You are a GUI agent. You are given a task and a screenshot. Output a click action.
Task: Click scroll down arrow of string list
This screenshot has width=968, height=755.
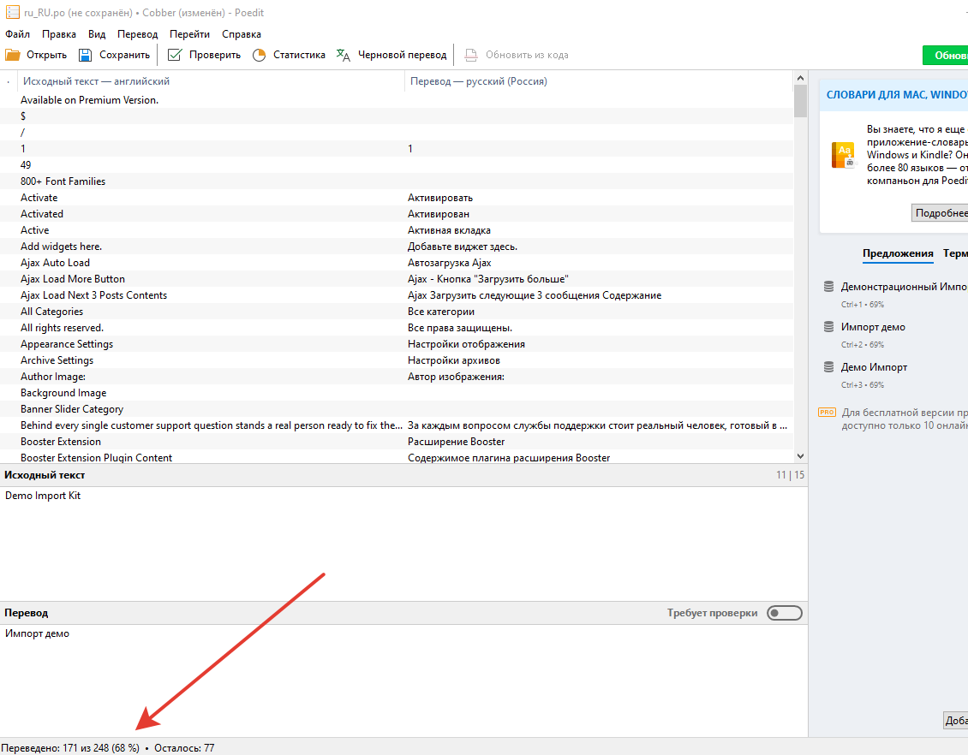800,456
